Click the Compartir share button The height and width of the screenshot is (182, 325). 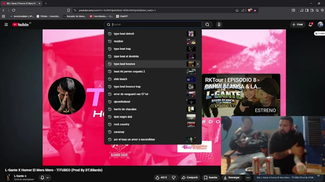pos(190,177)
